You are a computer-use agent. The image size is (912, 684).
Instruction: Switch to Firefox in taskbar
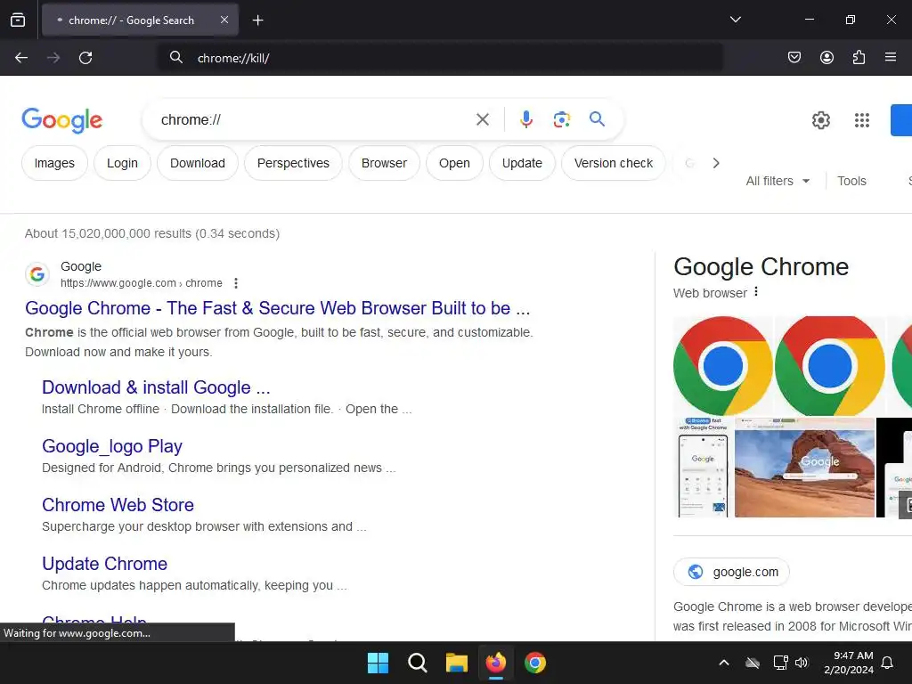tap(495, 663)
